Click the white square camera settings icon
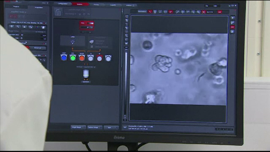Viewport: 270px width, 152px height. [43, 27]
